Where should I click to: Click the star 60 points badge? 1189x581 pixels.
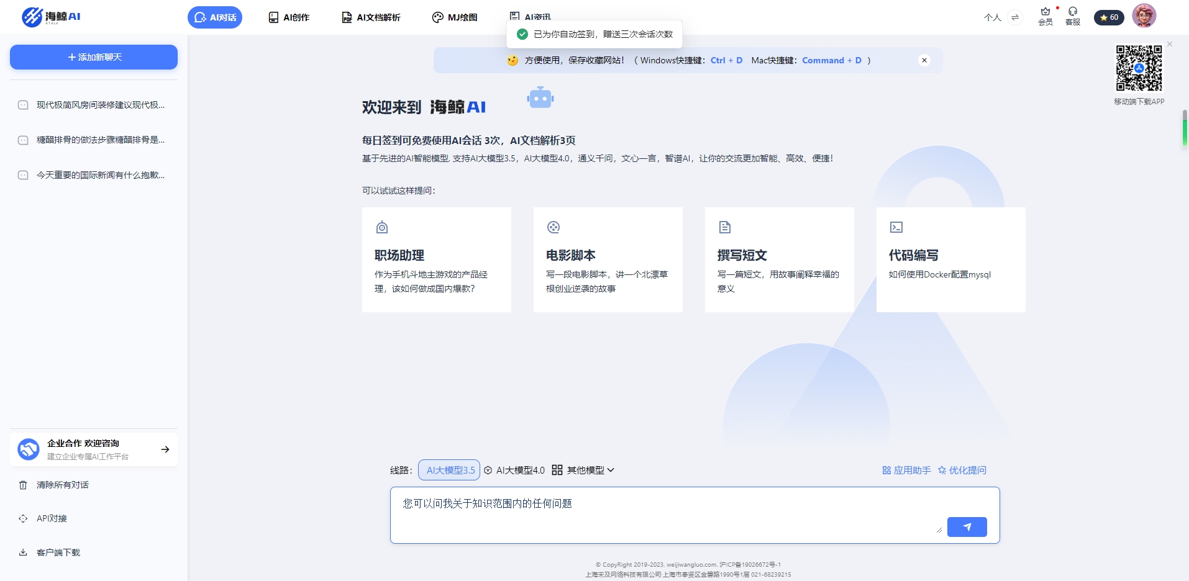tap(1109, 17)
